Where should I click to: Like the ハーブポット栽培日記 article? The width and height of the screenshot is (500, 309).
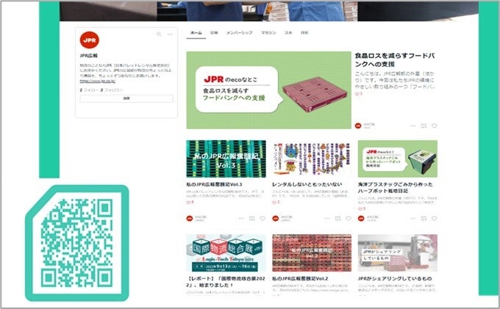435,218
